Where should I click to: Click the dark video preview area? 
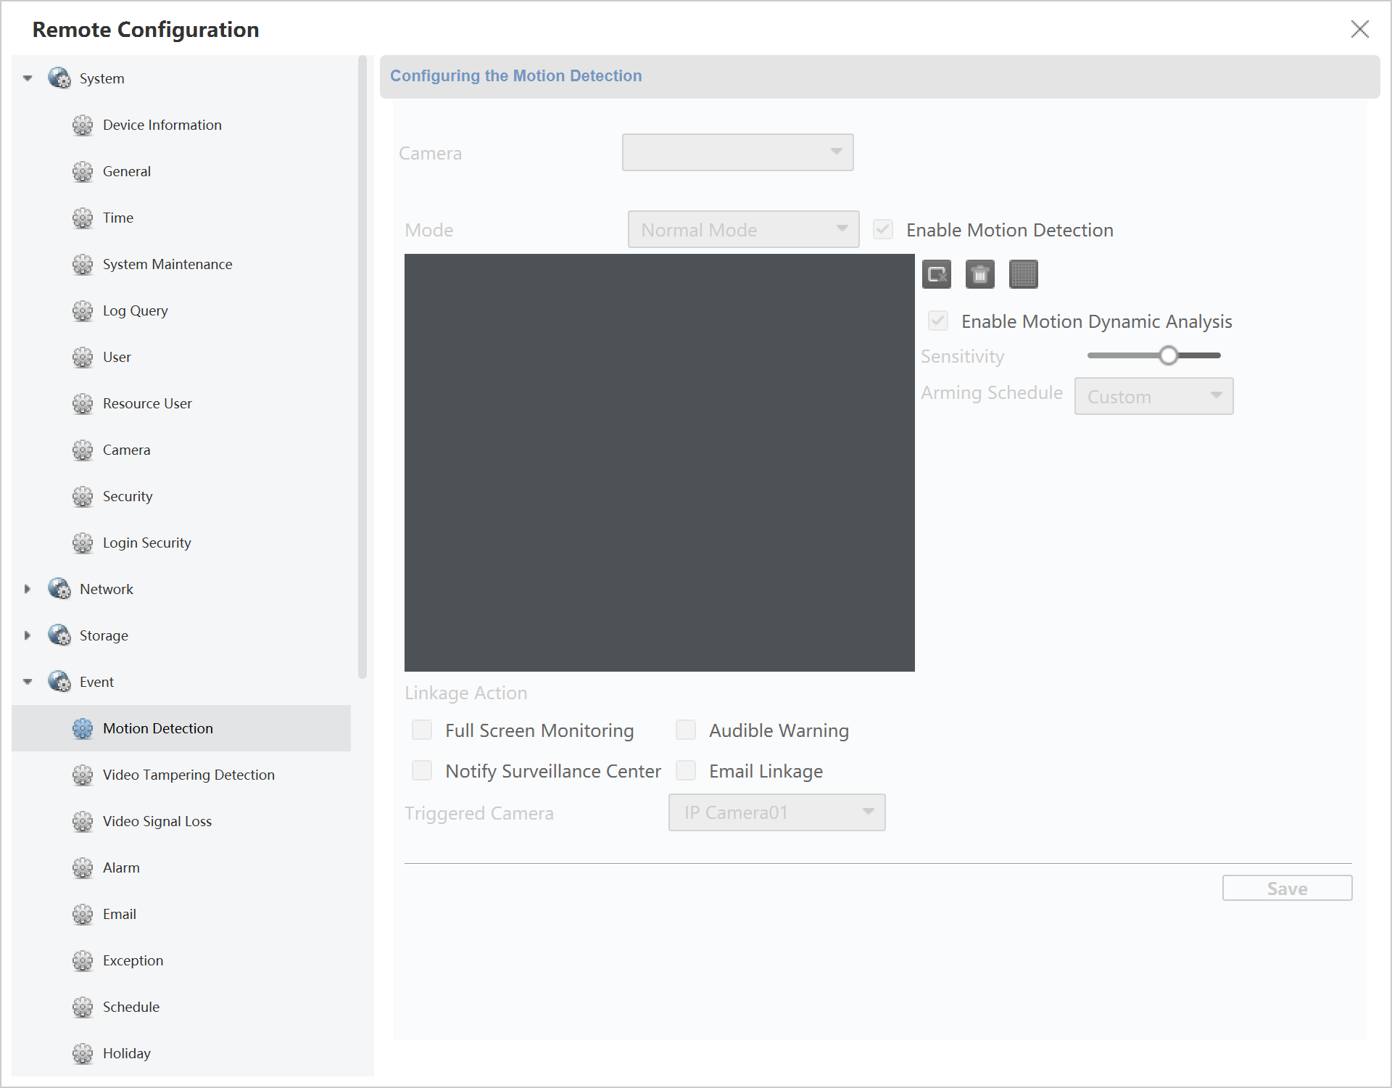(x=659, y=462)
